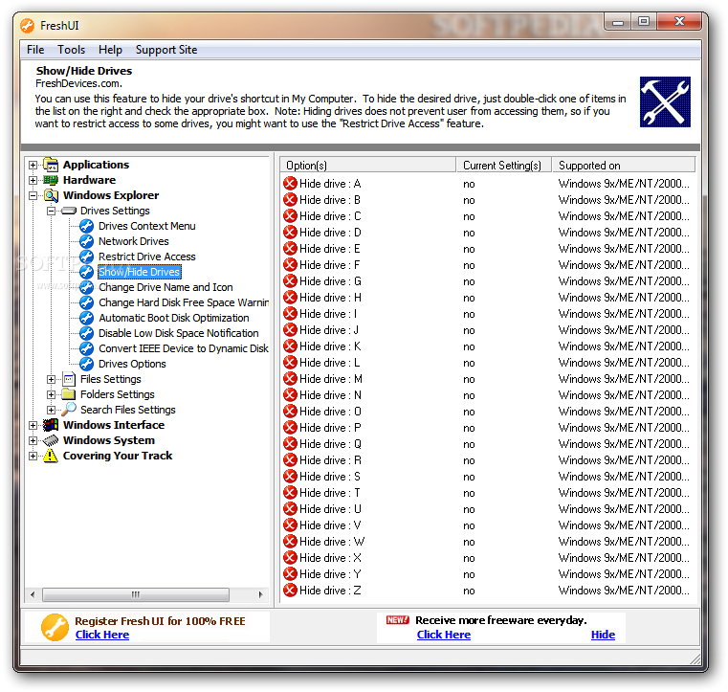Image resolution: width=728 pixels, height=692 pixels.
Task: Click the tree panel horizontal scrollbar thumb
Action: (x=136, y=594)
